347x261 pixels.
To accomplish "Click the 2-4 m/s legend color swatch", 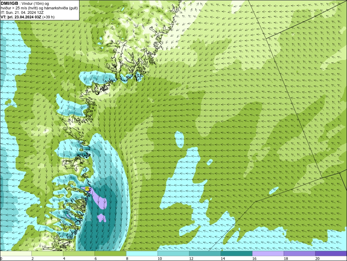I will tap(47, 253).
